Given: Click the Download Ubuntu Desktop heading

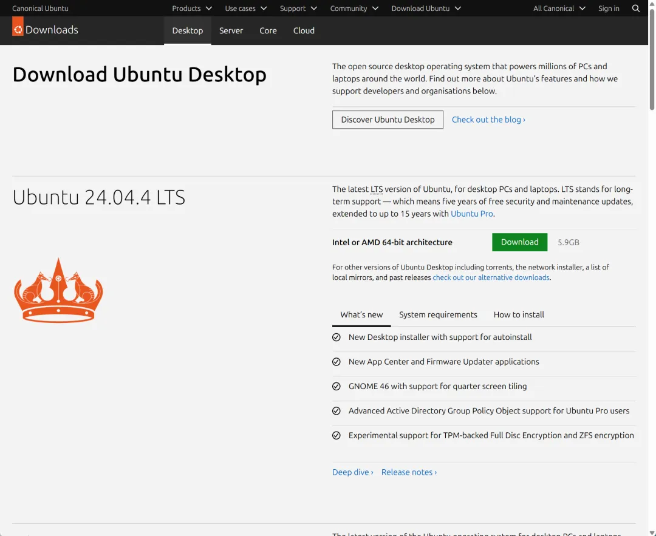Looking at the screenshot, I should click(139, 75).
